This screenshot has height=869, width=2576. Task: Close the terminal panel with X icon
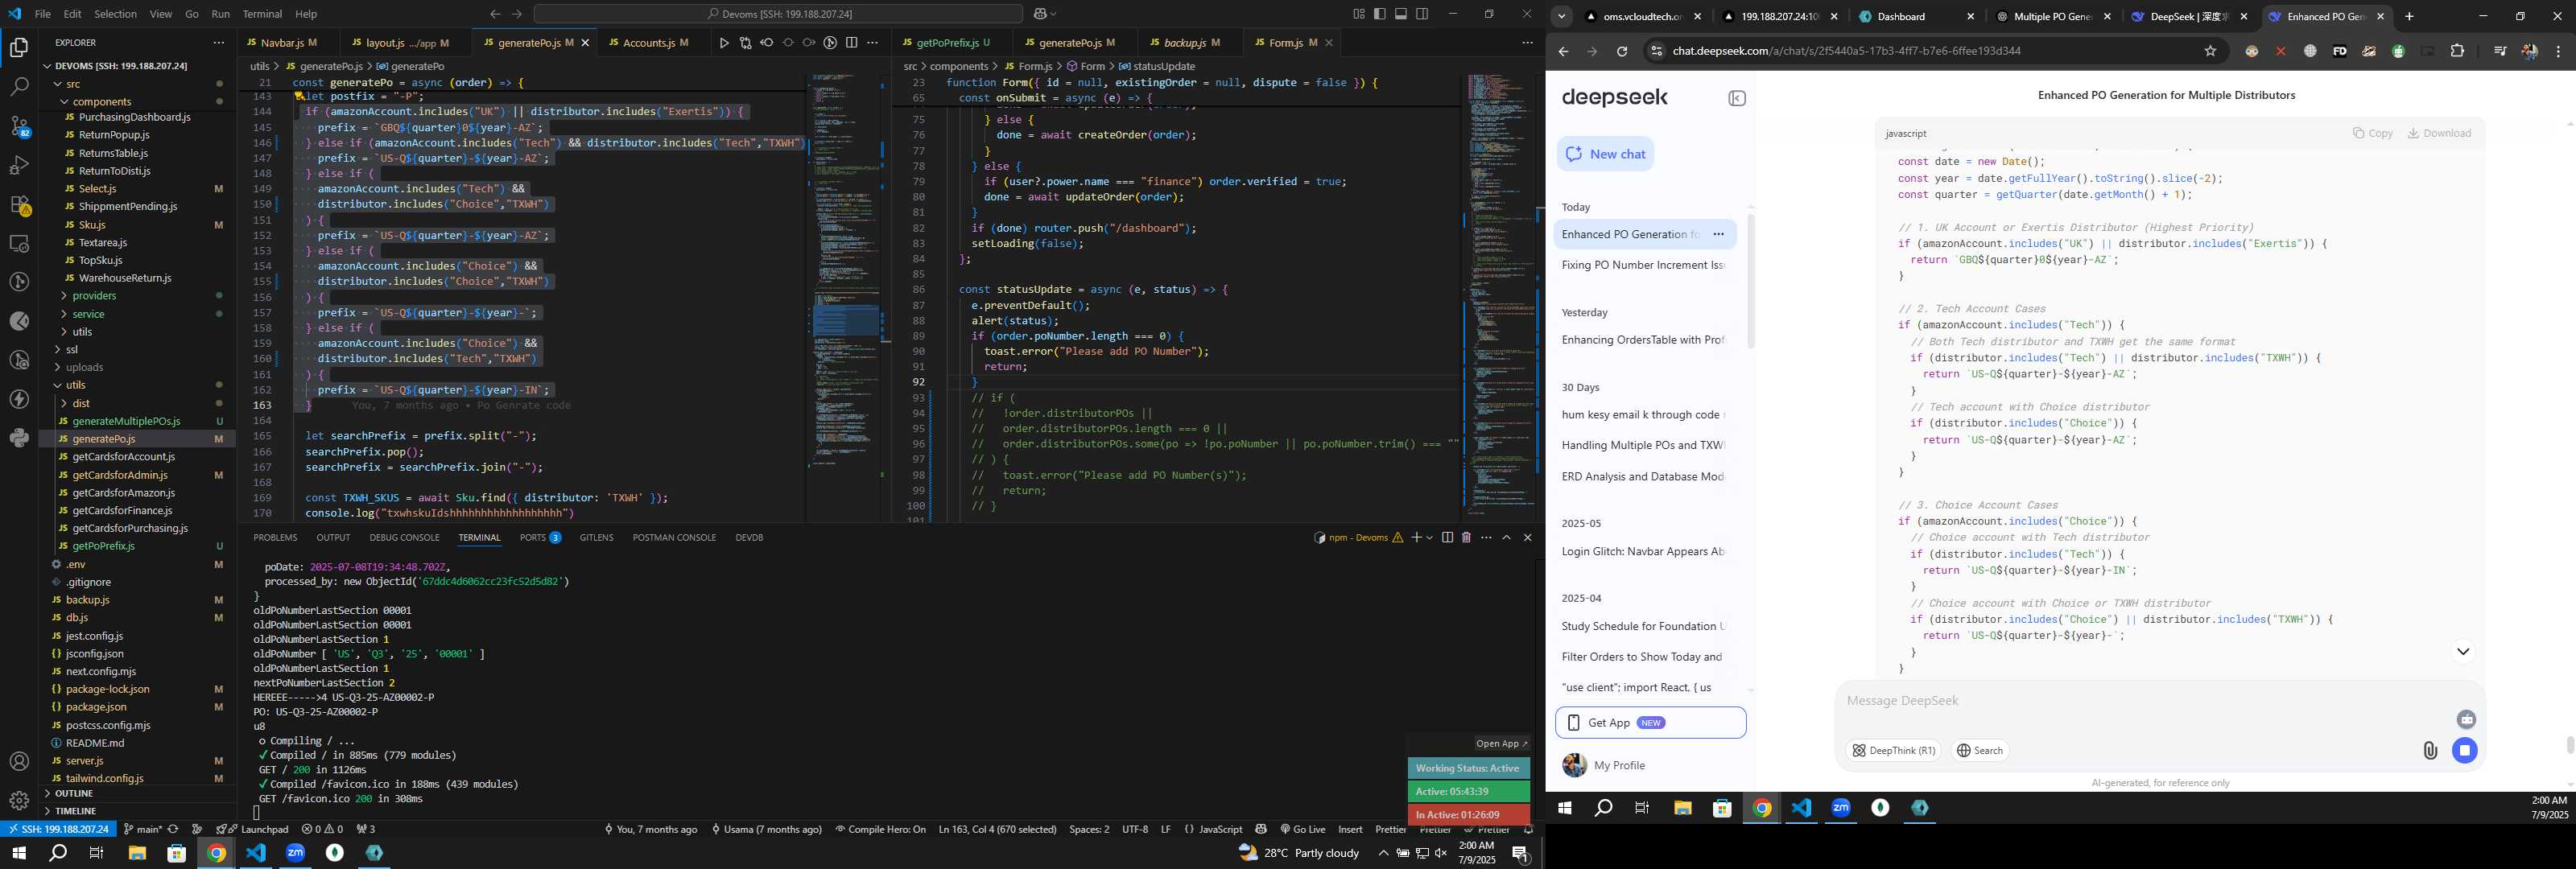click(1527, 538)
